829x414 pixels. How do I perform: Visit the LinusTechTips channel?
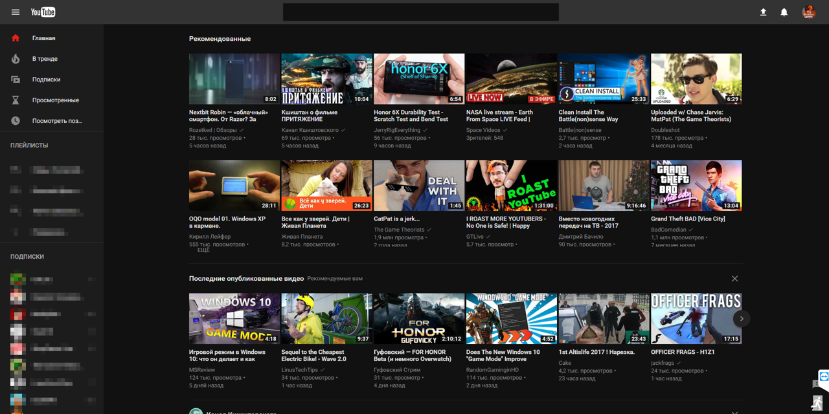300,370
